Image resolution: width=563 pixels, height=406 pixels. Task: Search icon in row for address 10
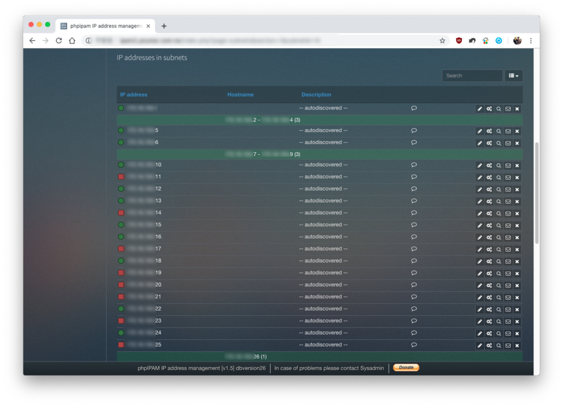point(499,166)
